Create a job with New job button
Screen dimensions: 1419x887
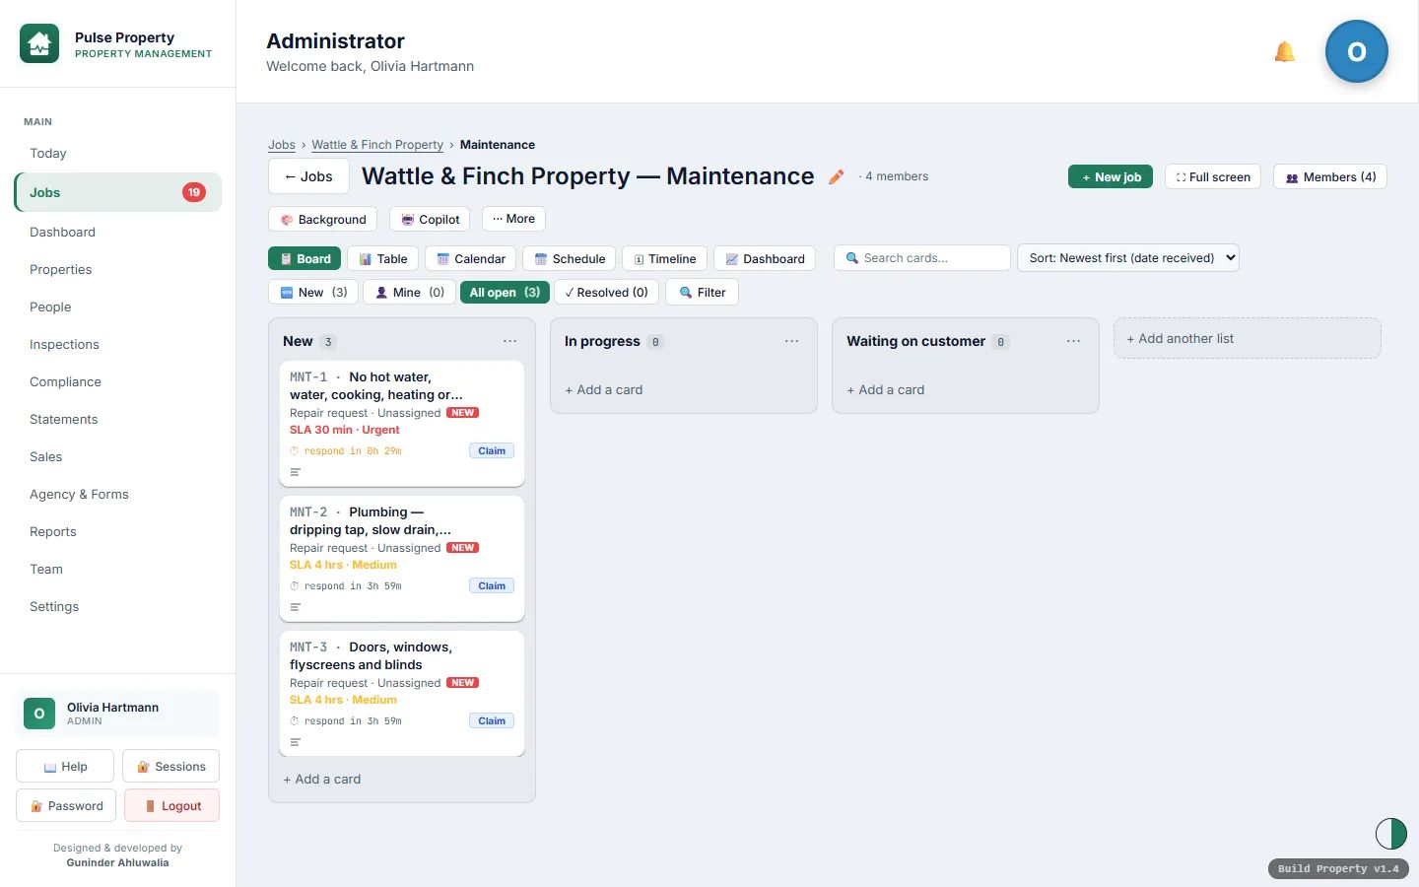[1111, 176]
